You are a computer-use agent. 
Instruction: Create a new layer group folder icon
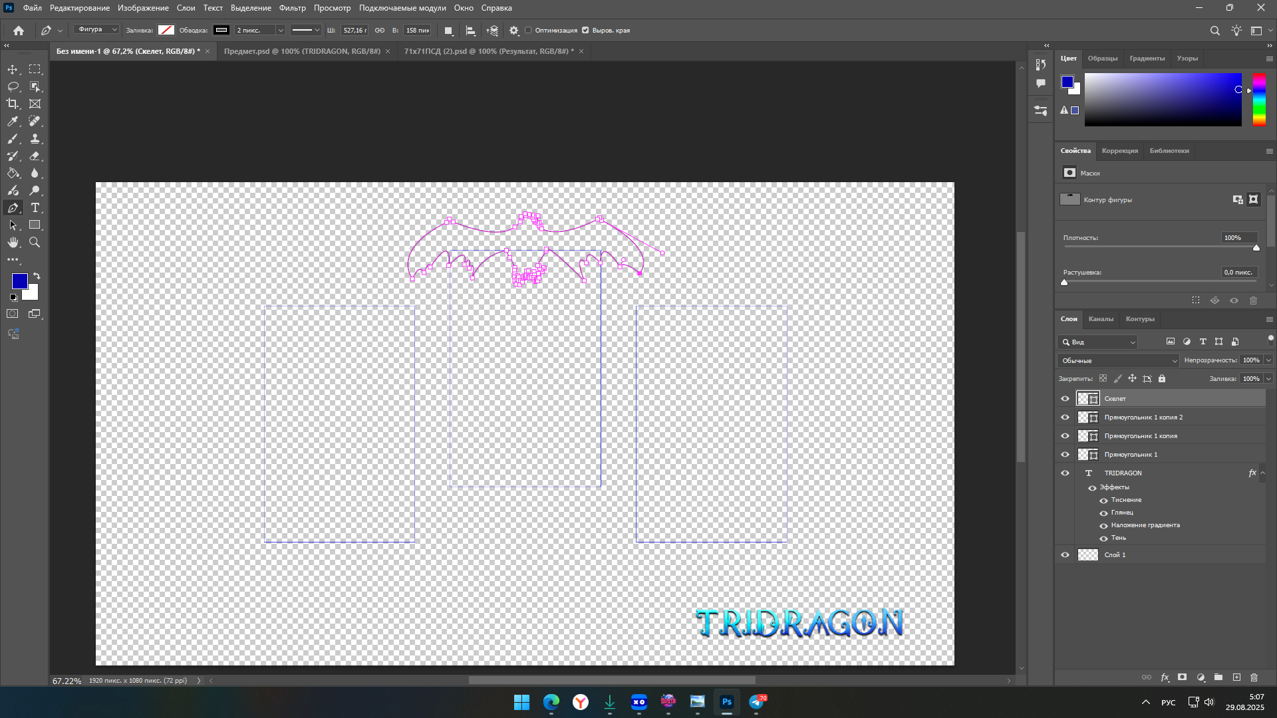(x=1218, y=677)
